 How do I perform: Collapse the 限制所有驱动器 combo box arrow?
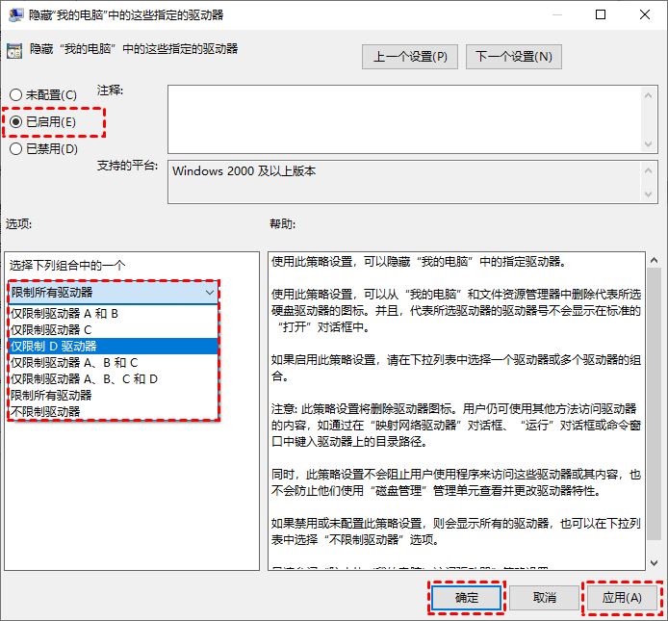click(x=209, y=292)
